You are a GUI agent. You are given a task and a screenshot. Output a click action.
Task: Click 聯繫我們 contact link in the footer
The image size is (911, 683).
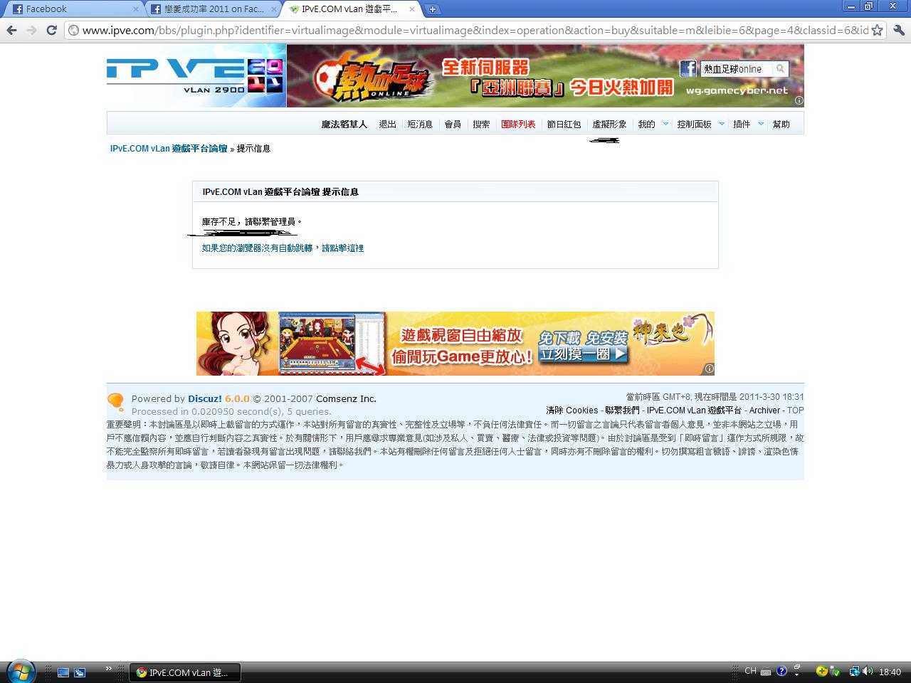622,411
